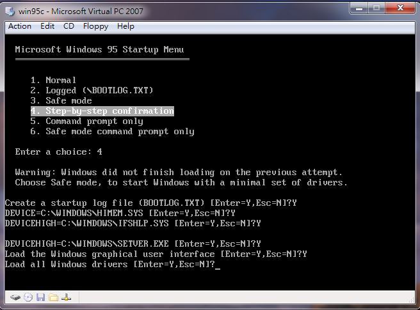Click the 'Warning: Windows did not finish' line
This screenshot has height=310, width=420.
point(179,172)
